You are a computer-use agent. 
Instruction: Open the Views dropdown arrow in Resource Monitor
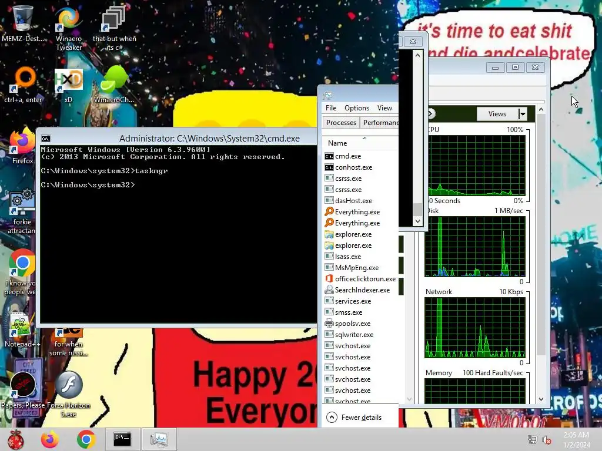tap(522, 114)
